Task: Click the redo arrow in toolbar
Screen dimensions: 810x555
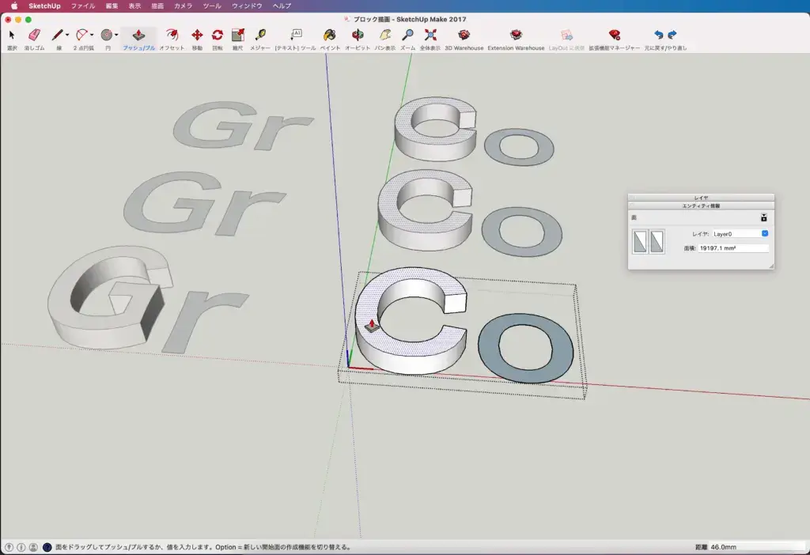Action: tap(672, 35)
